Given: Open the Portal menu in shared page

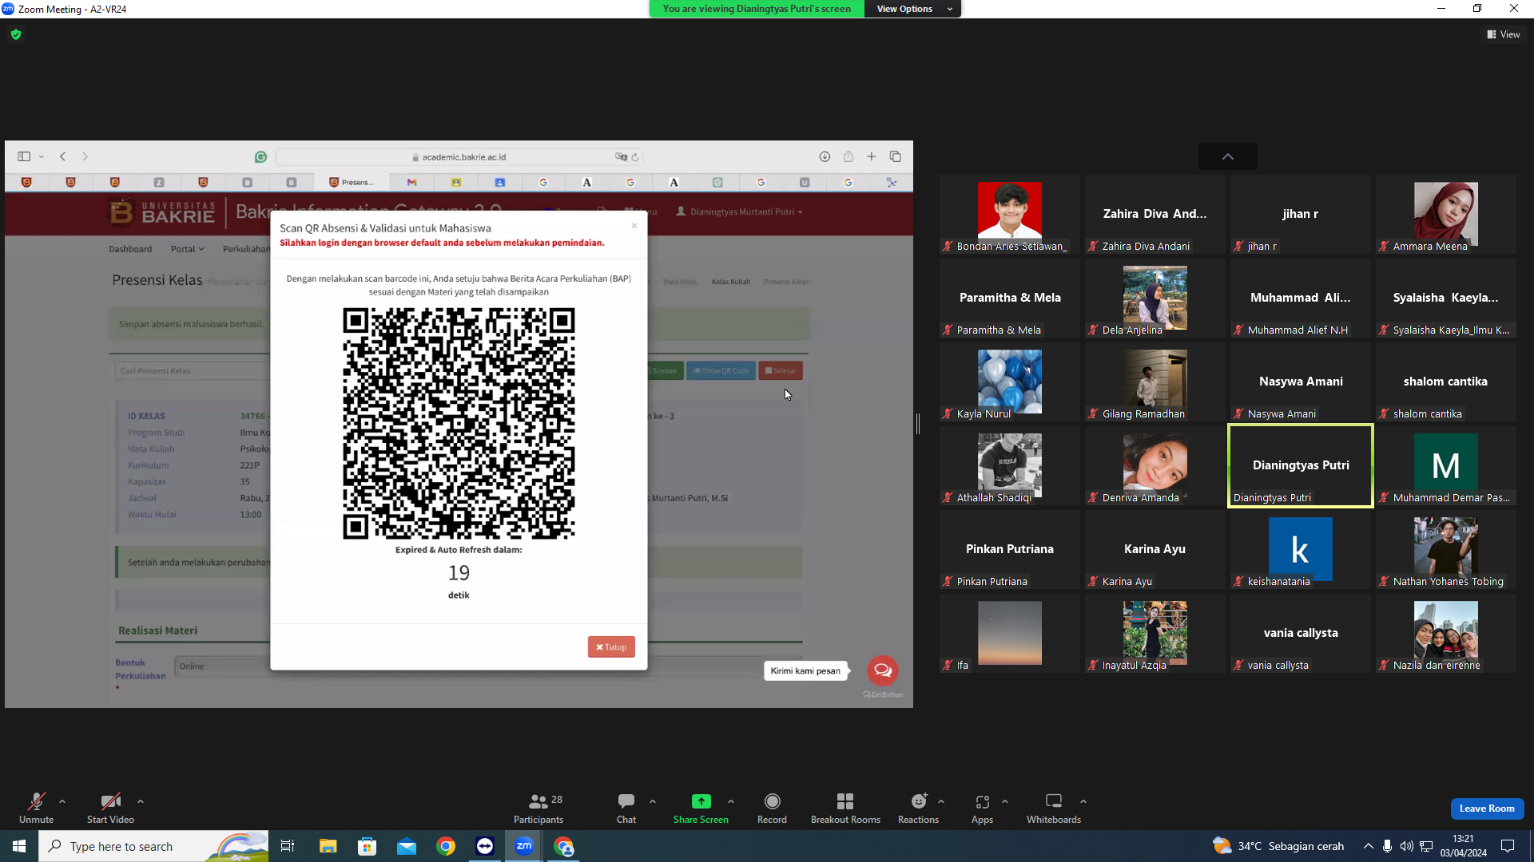Looking at the screenshot, I should coord(187,249).
